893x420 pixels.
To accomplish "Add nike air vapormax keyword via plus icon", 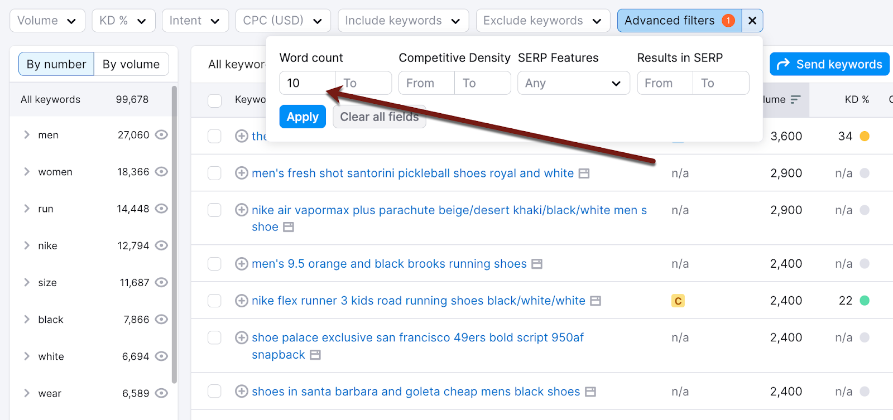I will tap(242, 210).
